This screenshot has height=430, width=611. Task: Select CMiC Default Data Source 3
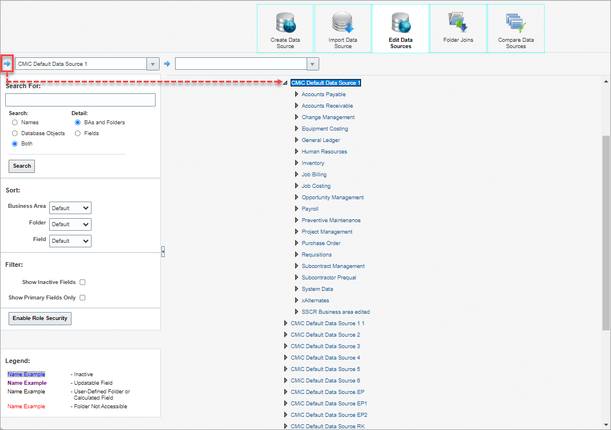point(325,346)
